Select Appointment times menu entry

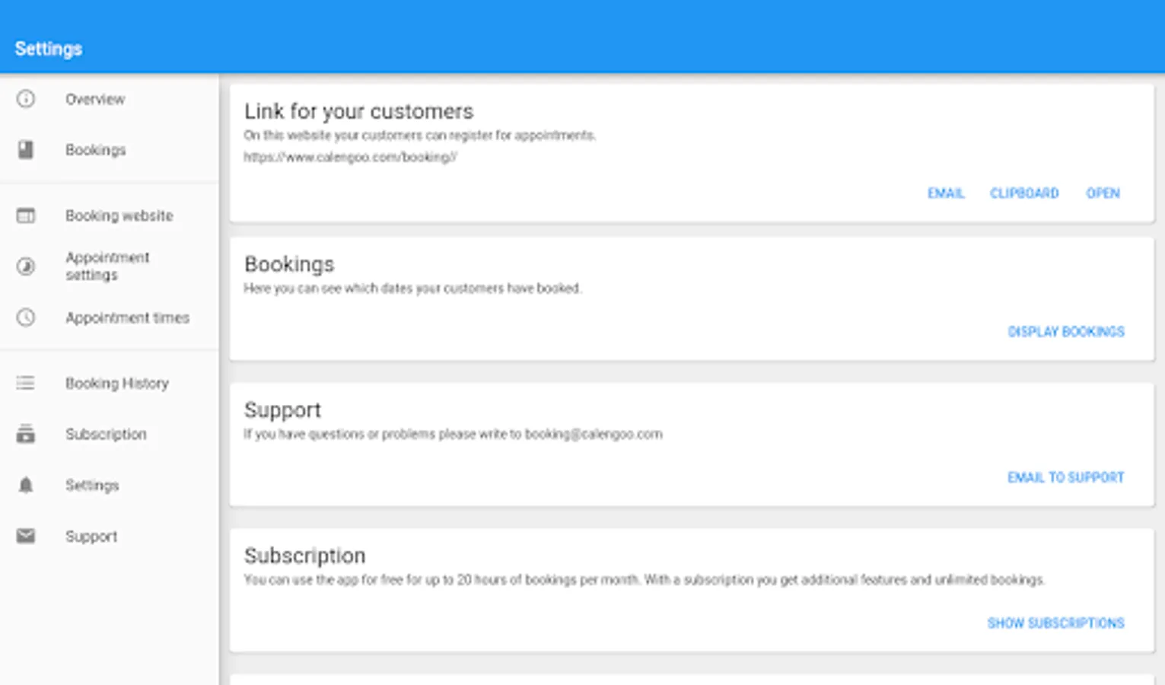tap(127, 317)
